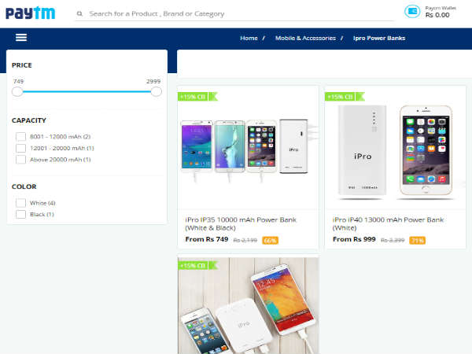
Task: Click the 15% CB badge on iPro IP35
Action: tap(194, 97)
